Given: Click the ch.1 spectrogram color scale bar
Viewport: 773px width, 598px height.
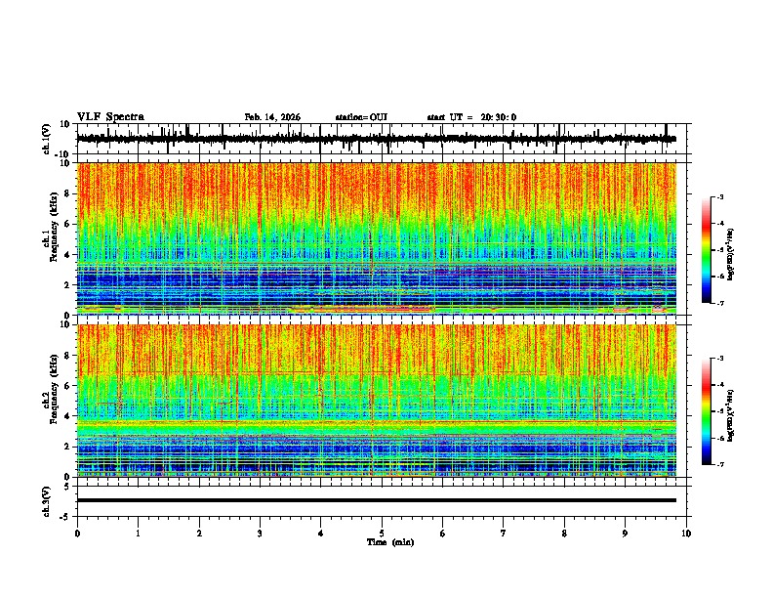Looking at the screenshot, I should pos(706,250).
